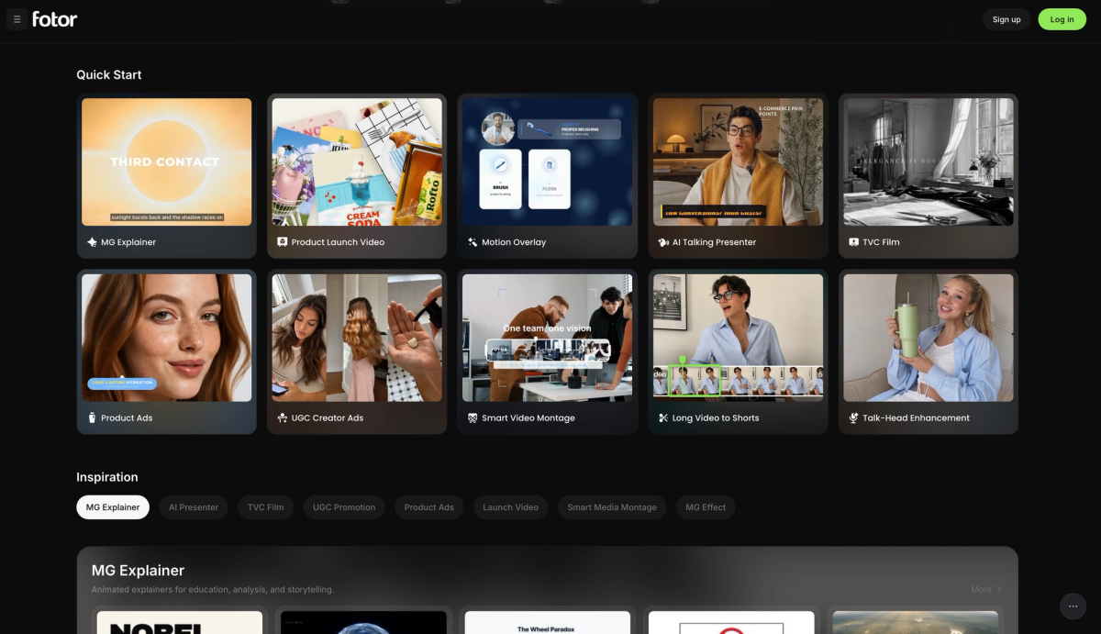Click the AI Talking Presenter icon
This screenshot has height=634, width=1101.
point(663,242)
